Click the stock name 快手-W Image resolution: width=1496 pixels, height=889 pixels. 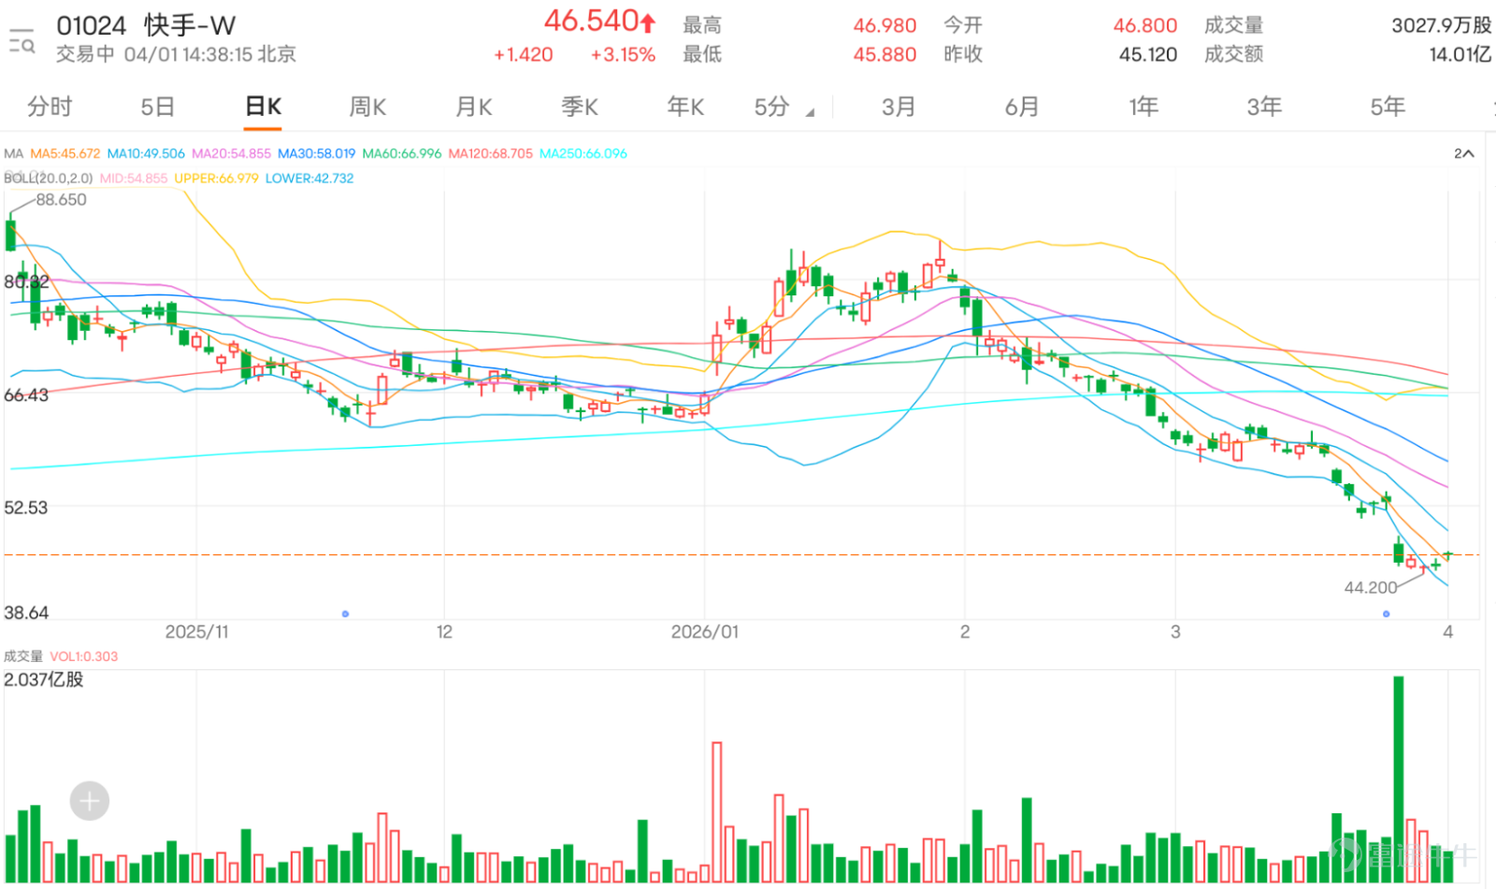tap(190, 25)
